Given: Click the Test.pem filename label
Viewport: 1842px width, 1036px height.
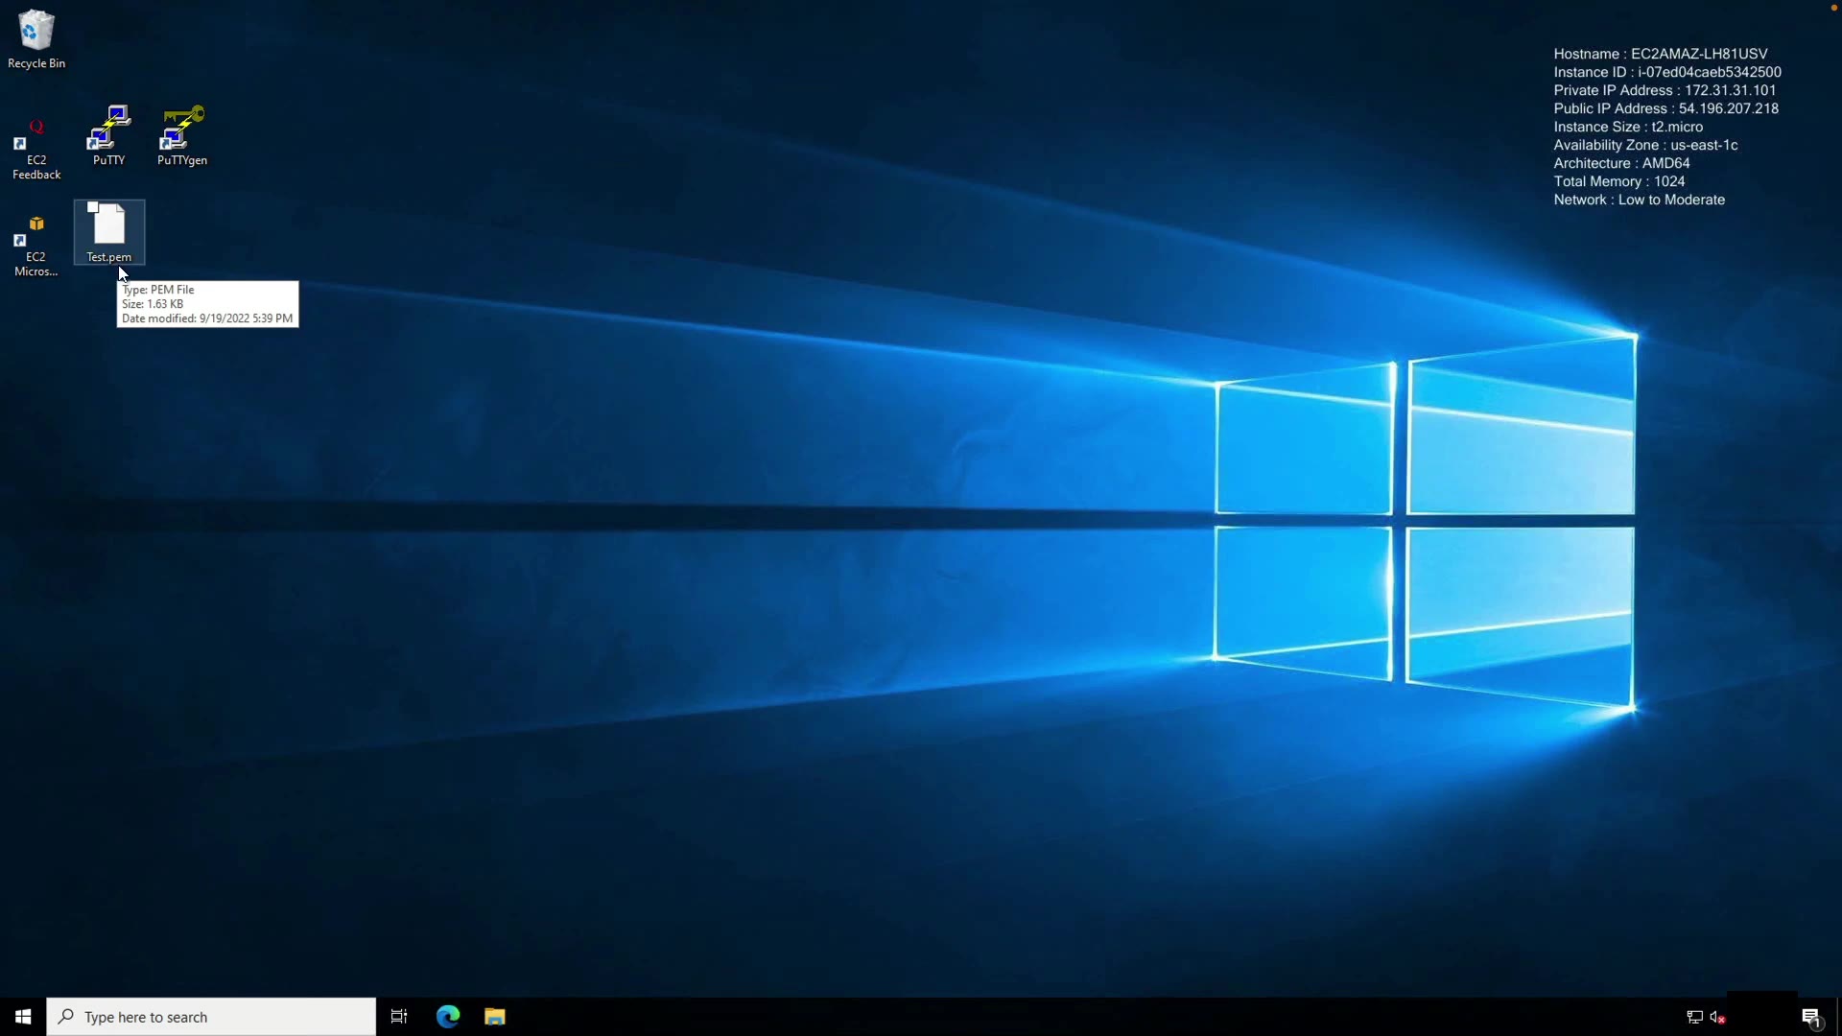Looking at the screenshot, I should pyautogui.click(x=108, y=257).
